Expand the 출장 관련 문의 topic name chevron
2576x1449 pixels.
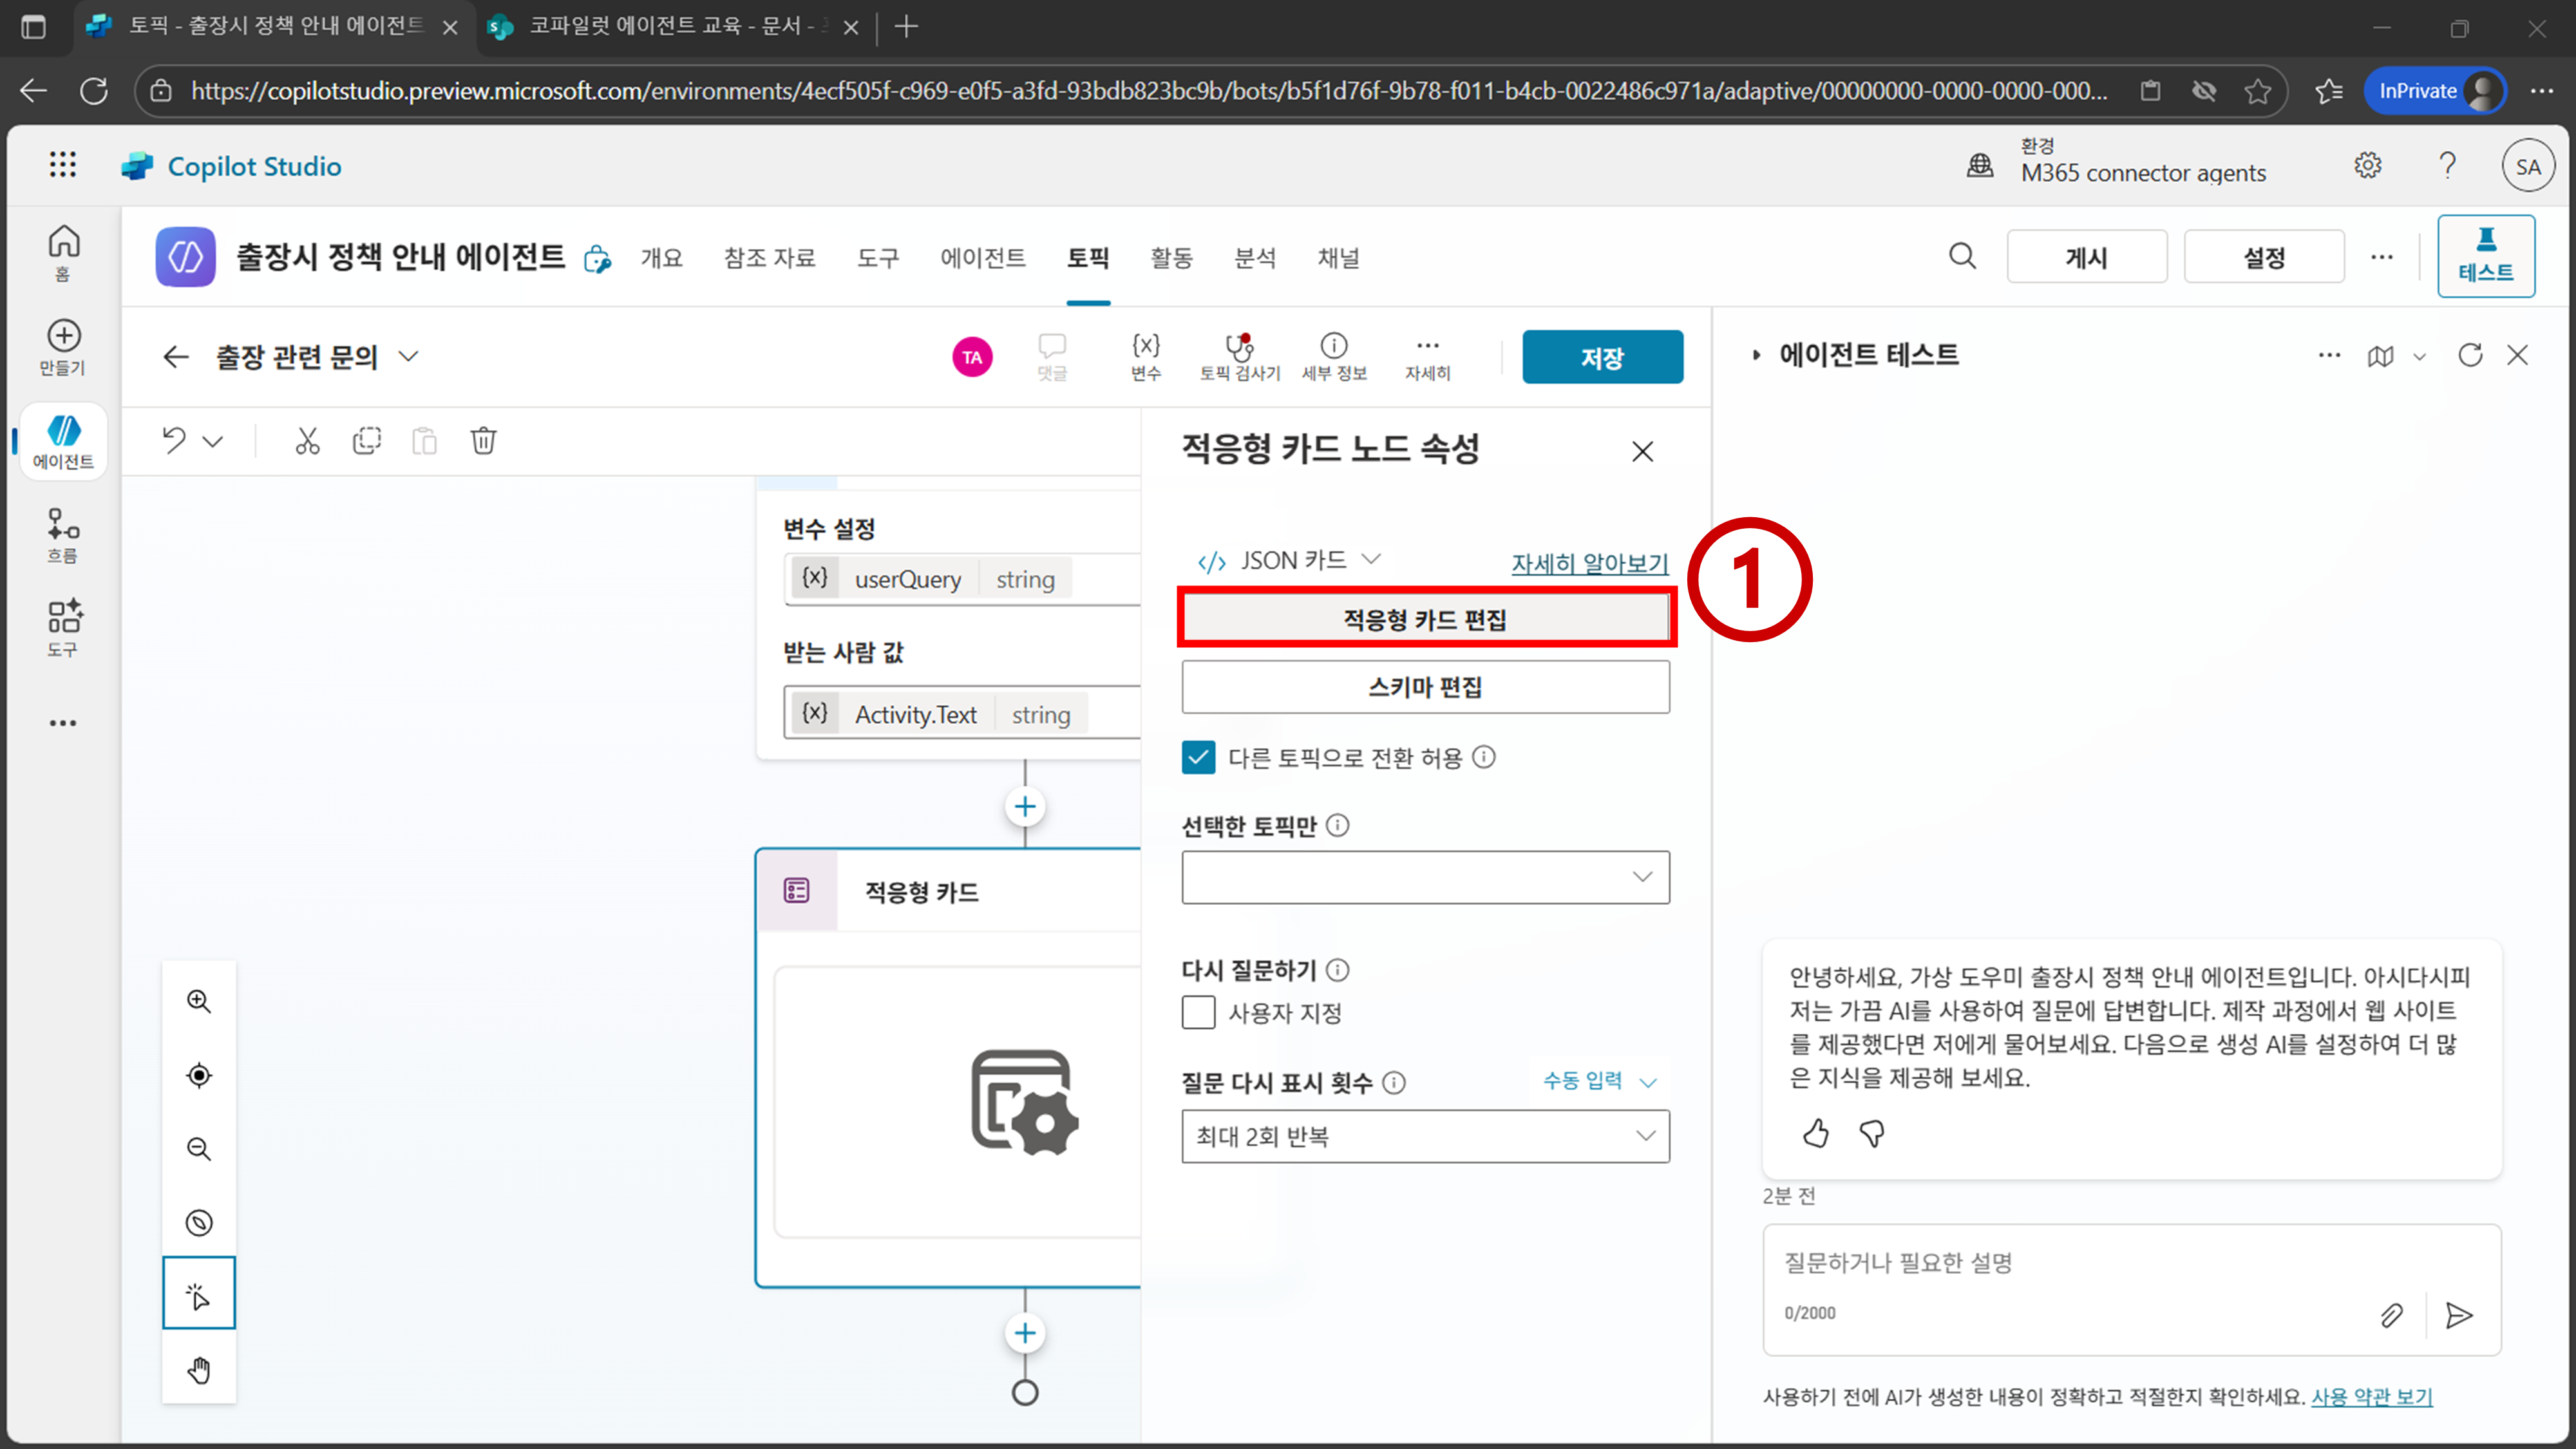tap(408, 356)
